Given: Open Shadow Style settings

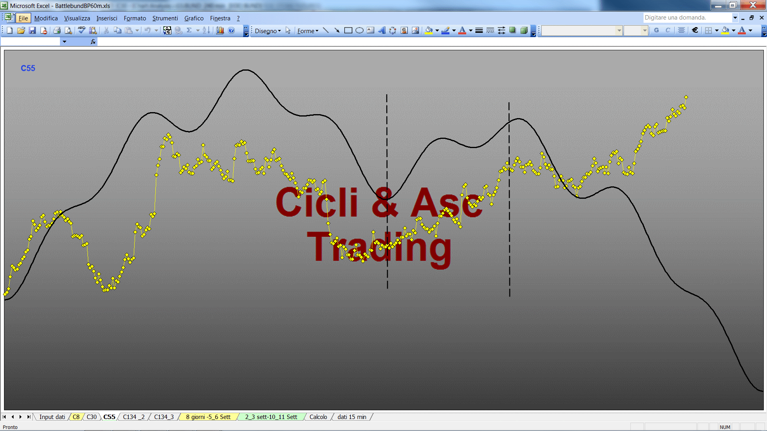Looking at the screenshot, I should coord(513,30).
